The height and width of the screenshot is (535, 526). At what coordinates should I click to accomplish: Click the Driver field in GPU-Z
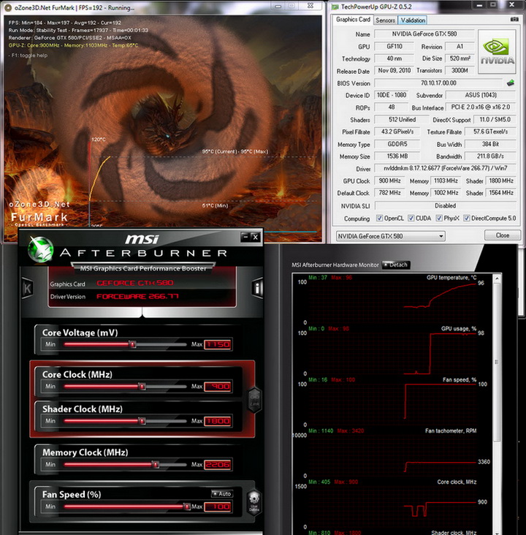point(445,168)
